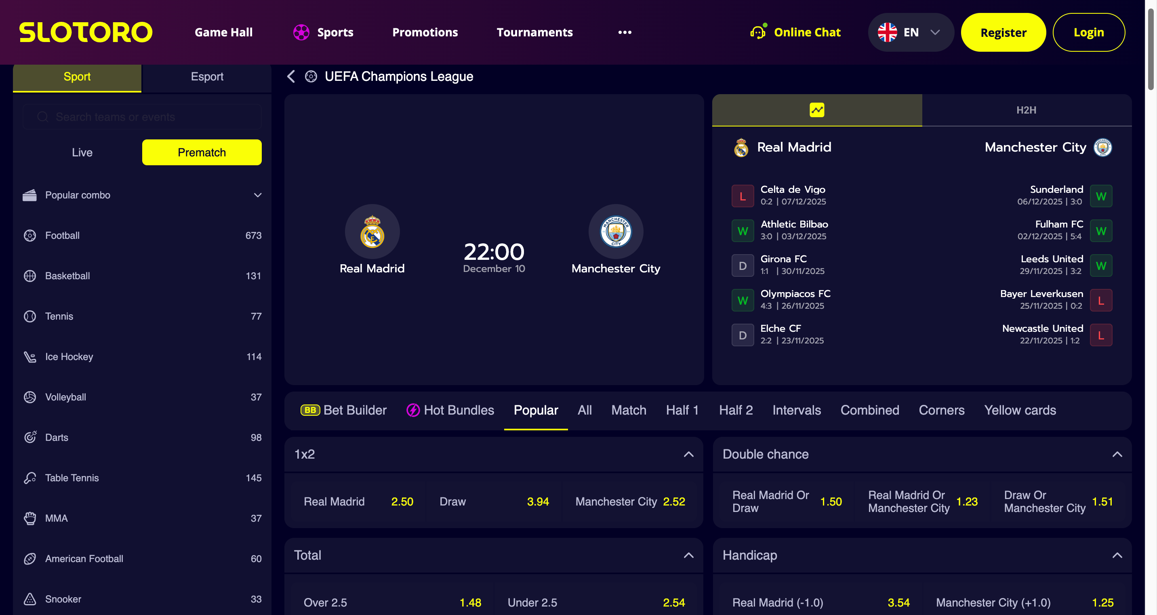Click Manchester City crest in match card
This screenshot has height=615, width=1157.
click(616, 232)
